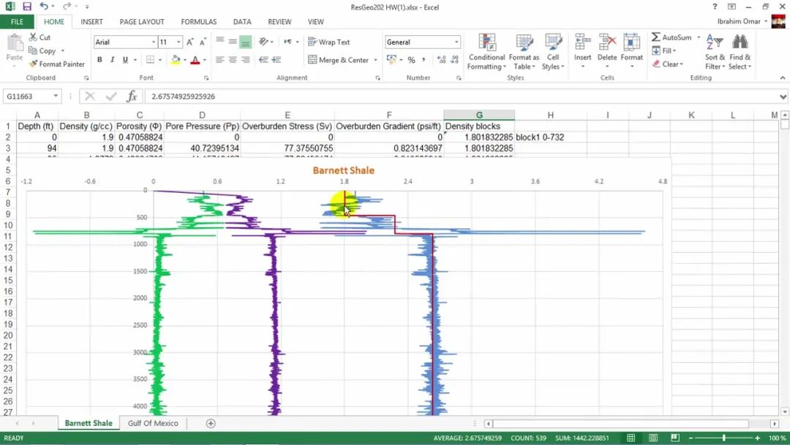Image resolution: width=790 pixels, height=445 pixels.
Task: Switch to the INSERT ribbon tab
Action: point(91,22)
